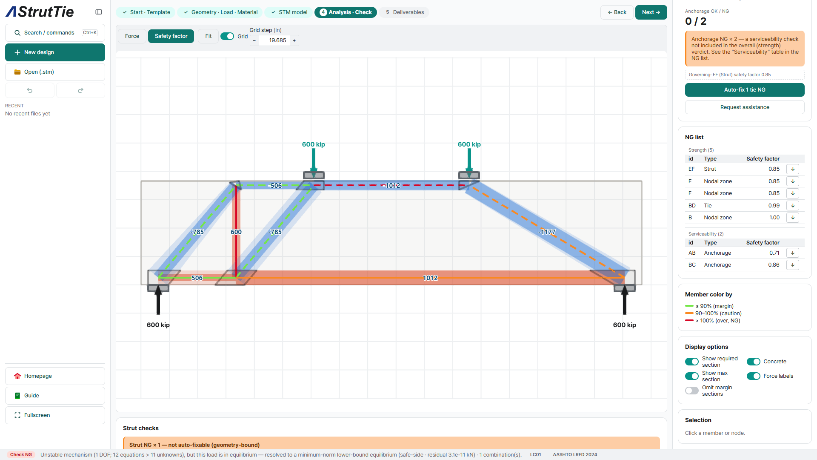Screen dimensions: 817x460
Task: Open the Guide book link
Action: [x=55, y=396]
